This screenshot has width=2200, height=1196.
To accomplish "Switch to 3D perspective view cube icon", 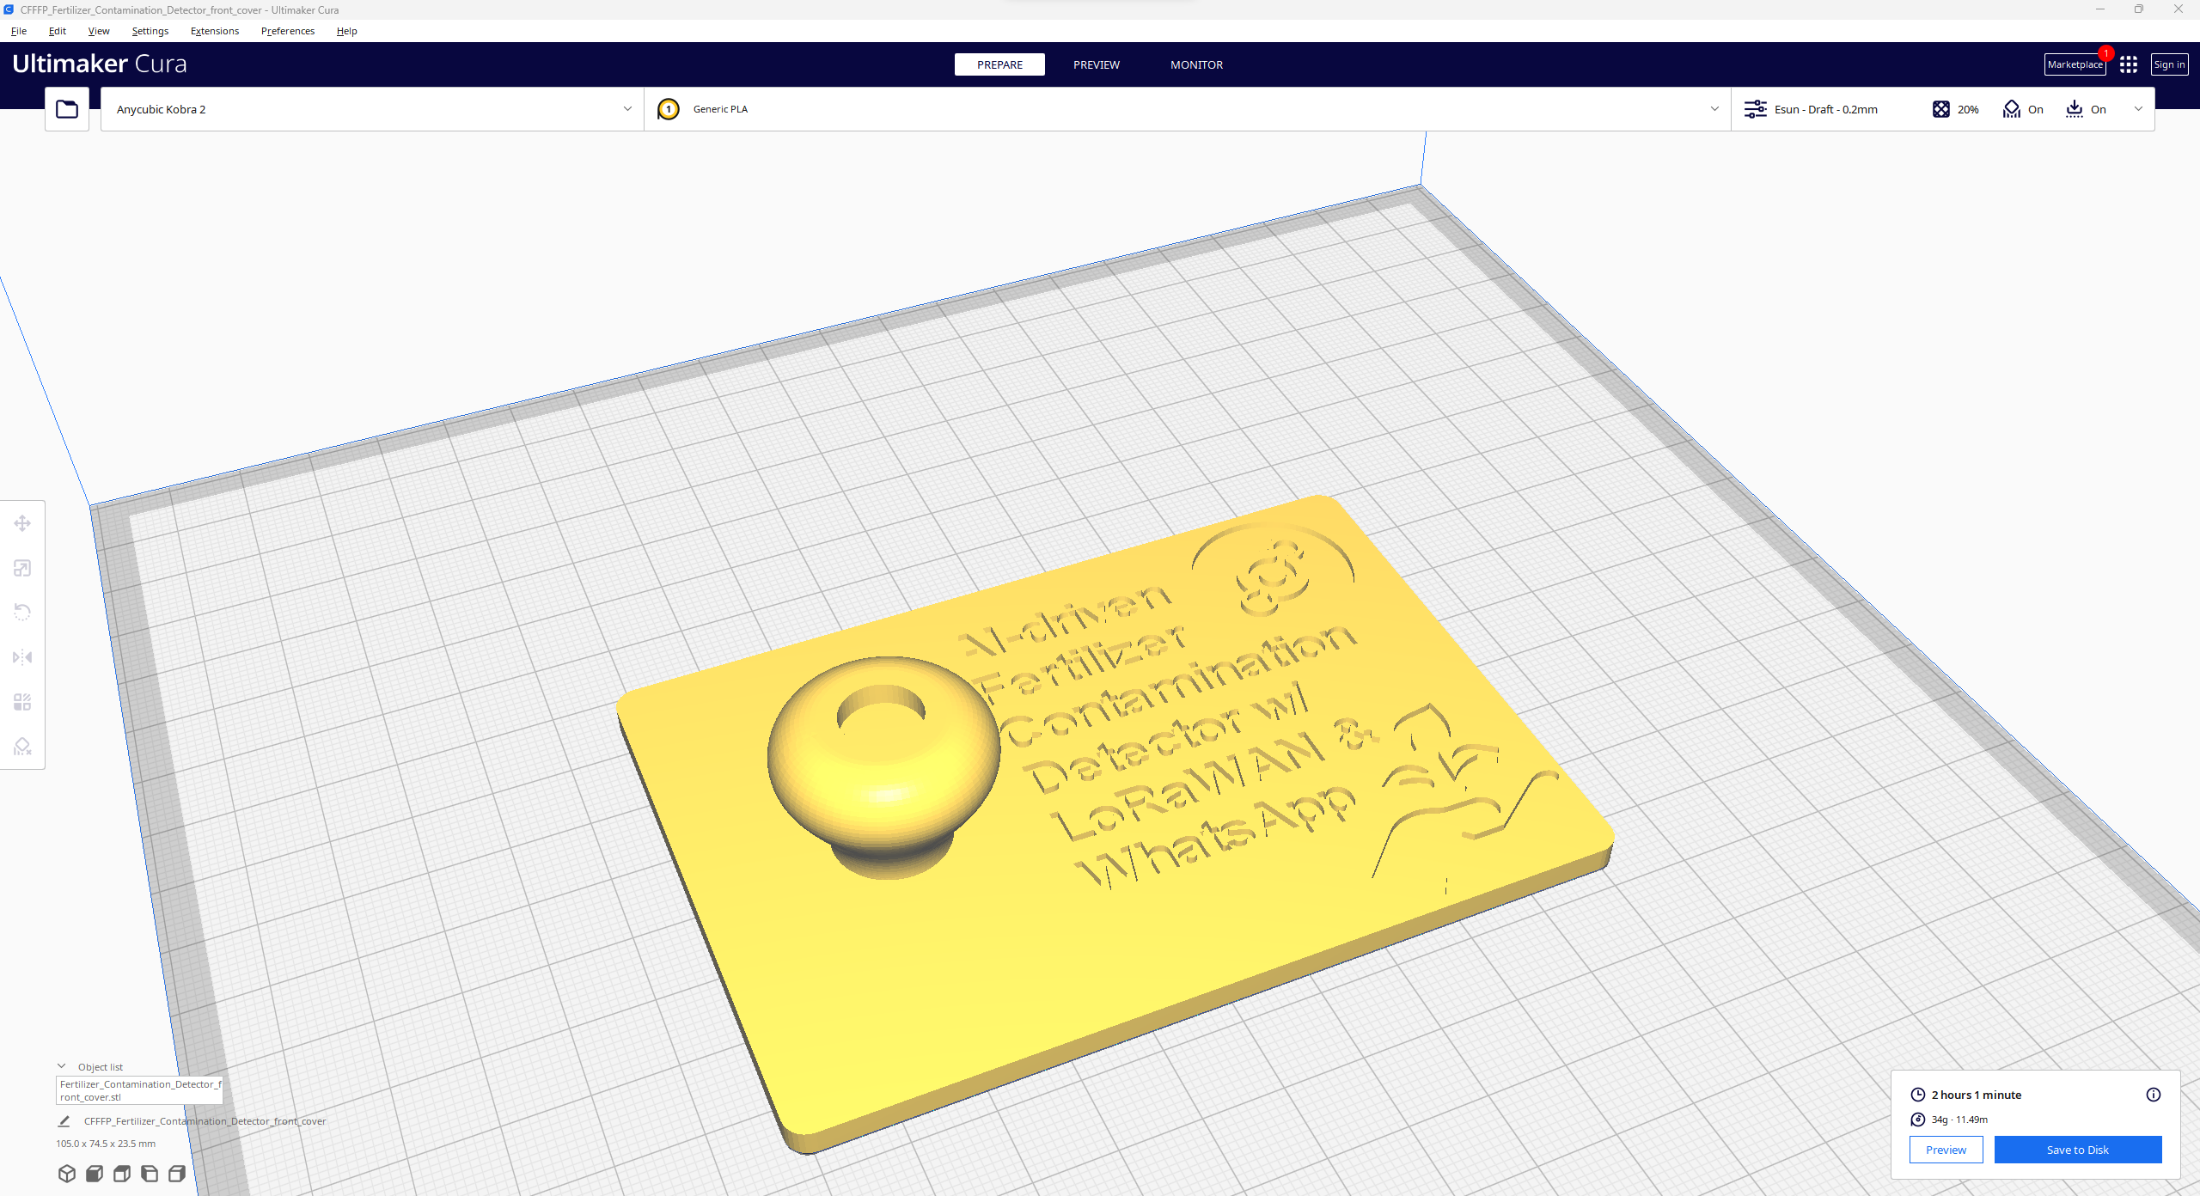I will pos(67,1174).
